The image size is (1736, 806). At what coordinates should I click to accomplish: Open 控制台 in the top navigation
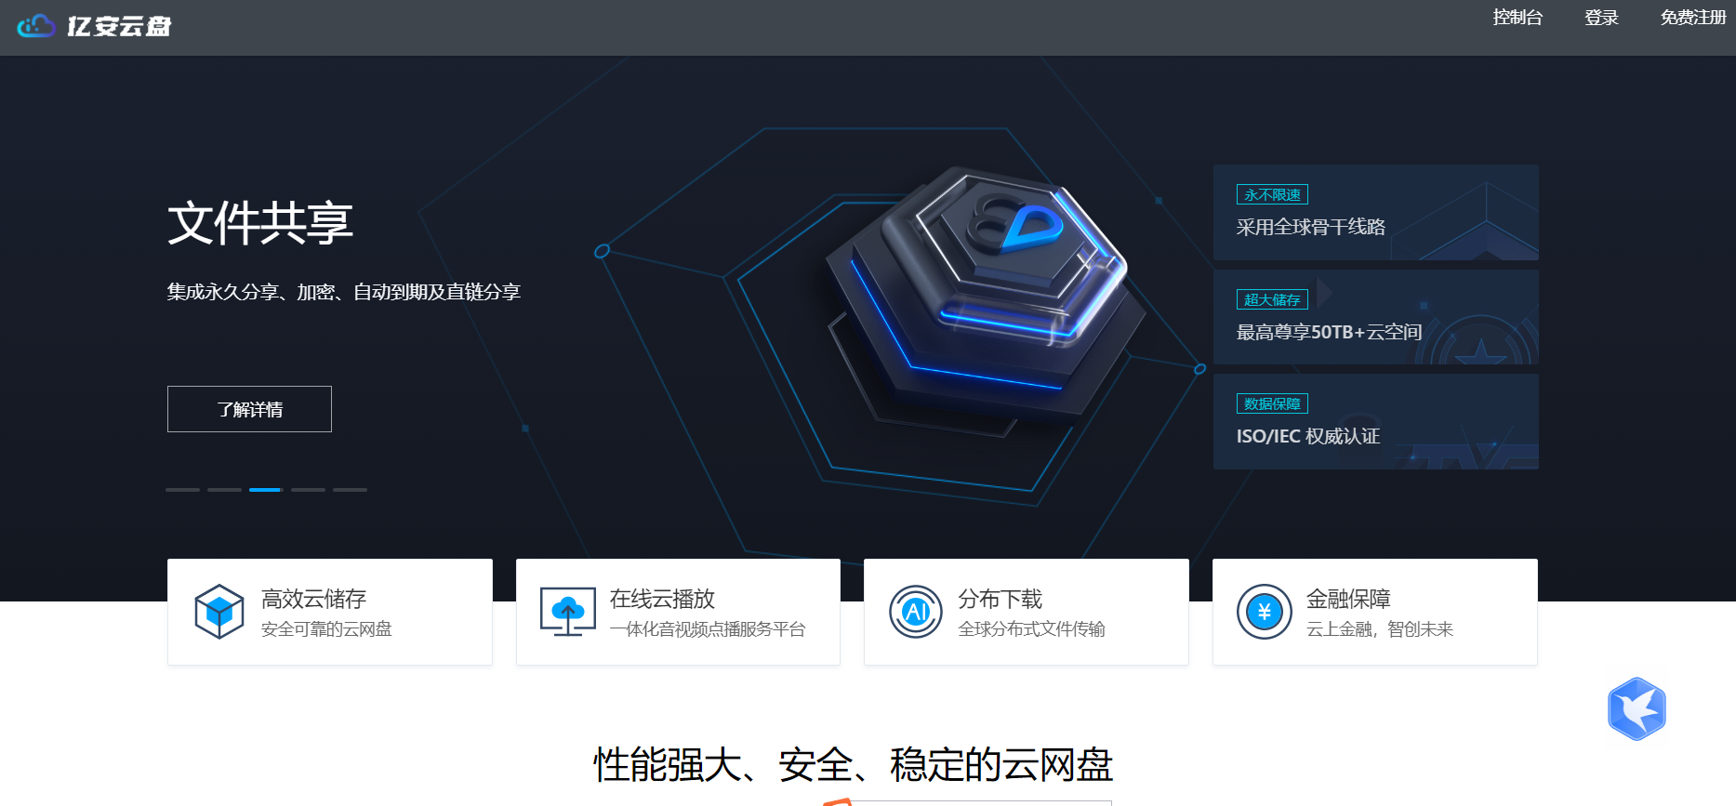1517,18
